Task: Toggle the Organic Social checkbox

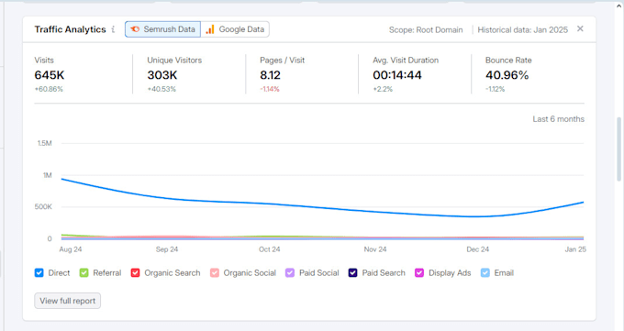Action: coord(215,273)
